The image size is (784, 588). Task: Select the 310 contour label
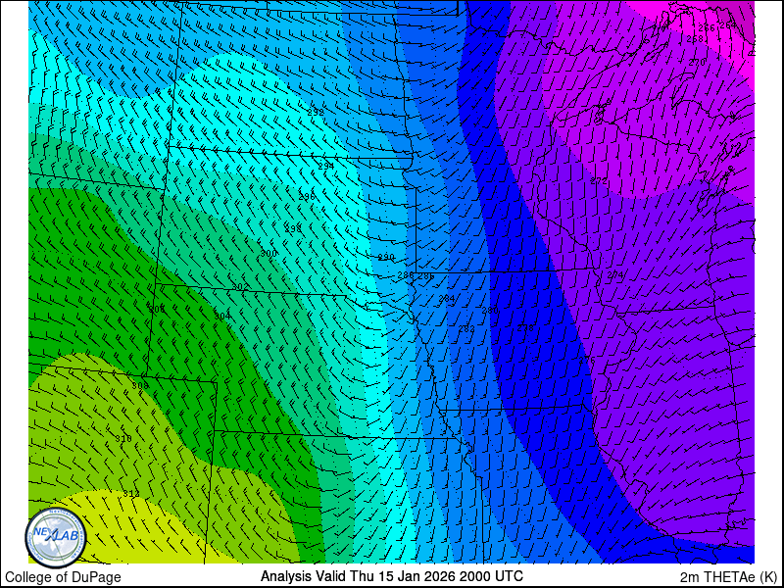tap(123, 438)
